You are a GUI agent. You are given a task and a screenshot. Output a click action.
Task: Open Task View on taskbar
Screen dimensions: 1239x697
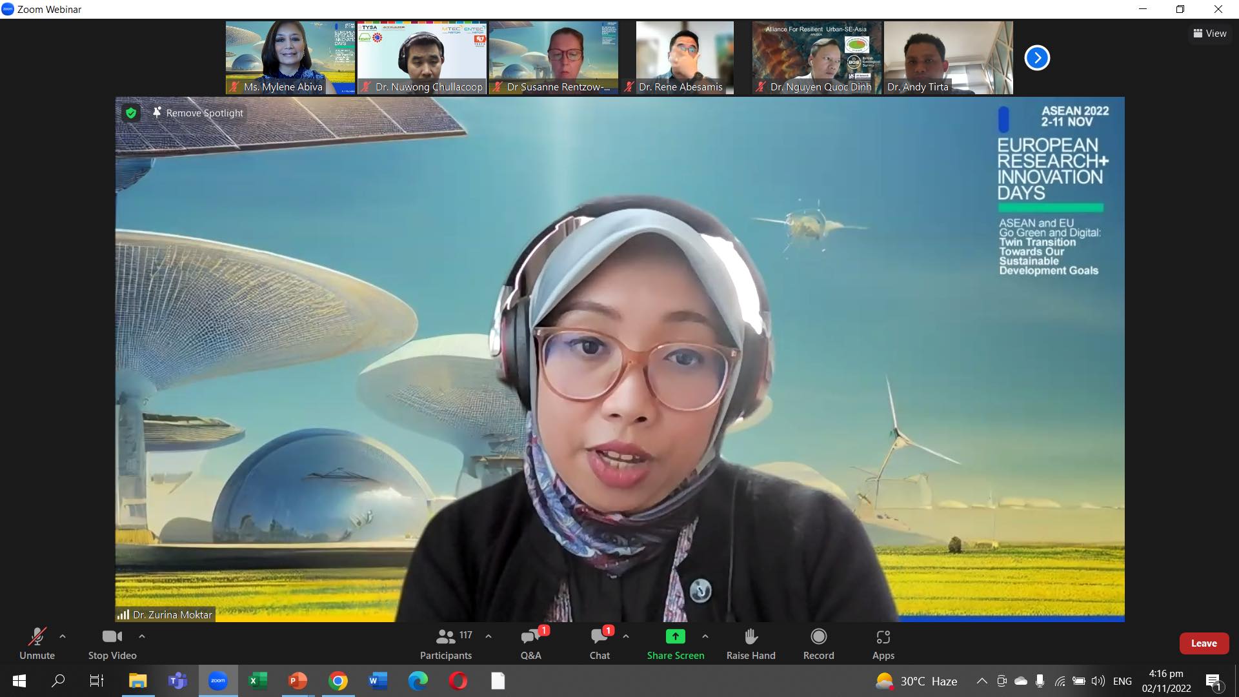(97, 681)
